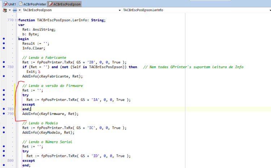Click the 'begin' keyword
This screenshot has height=168, width=271.
coord(23,39)
